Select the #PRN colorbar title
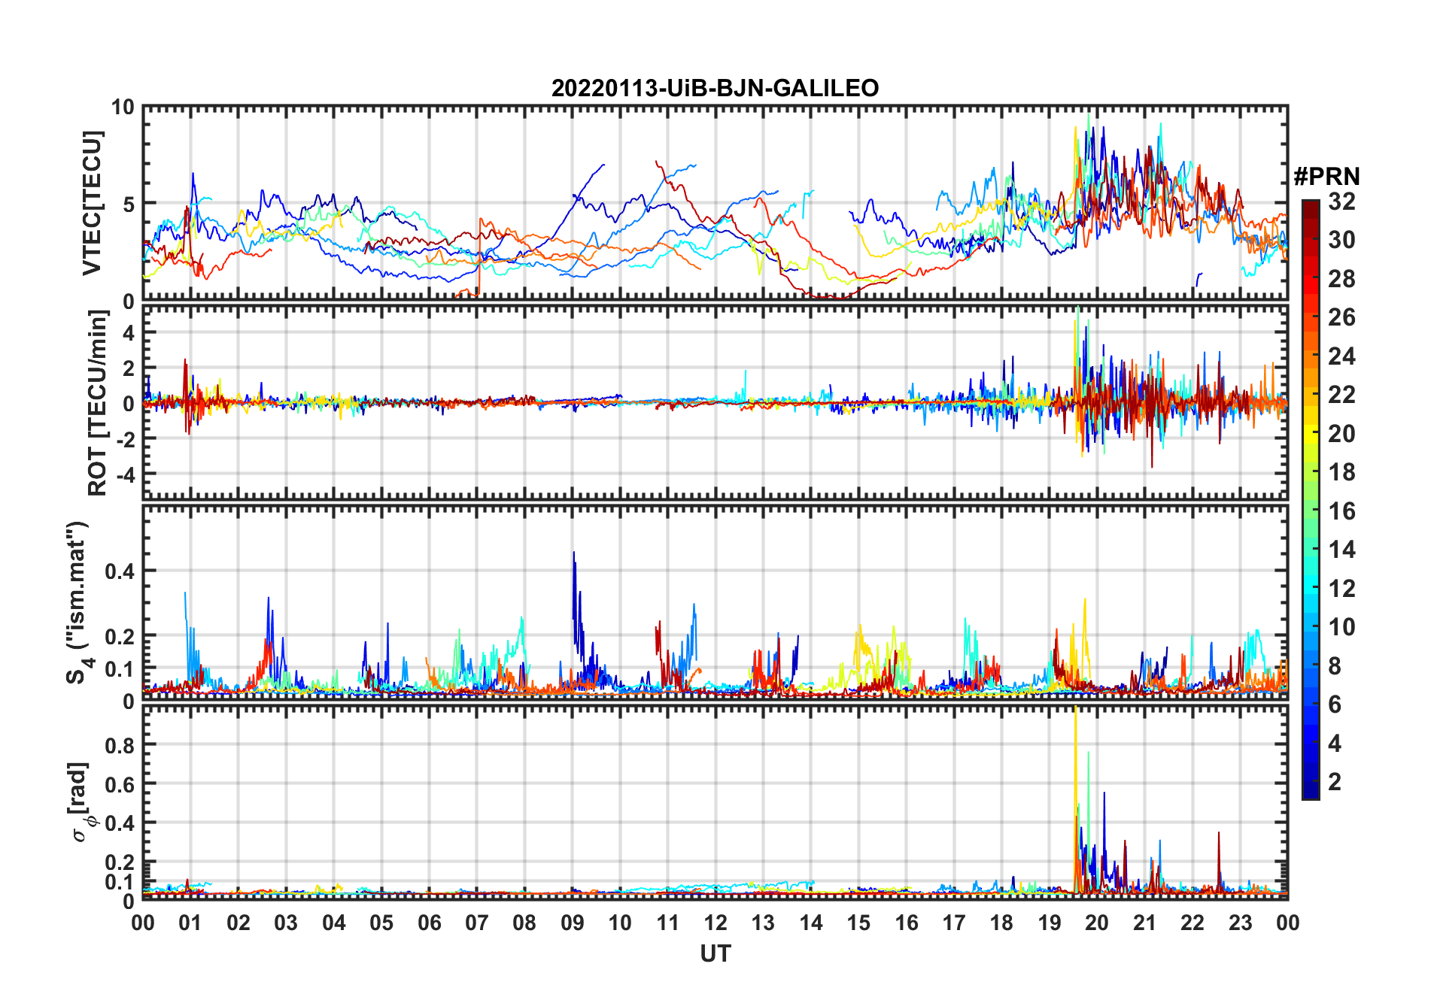Viewport: 1431px width, 1000px height. pos(1326,176)
